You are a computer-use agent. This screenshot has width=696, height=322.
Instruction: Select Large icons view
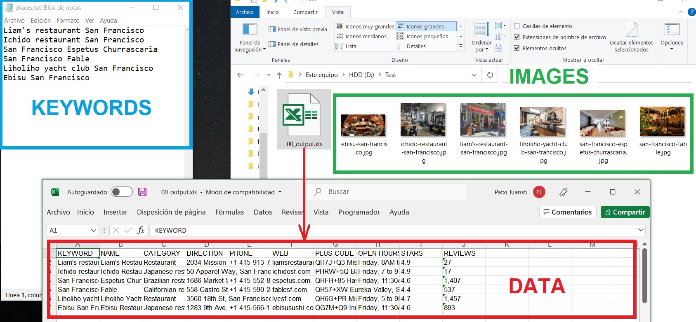pos(426,26)
